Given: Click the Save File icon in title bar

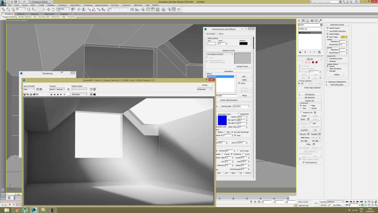Looking at the screenshot, I should point(16,2).
